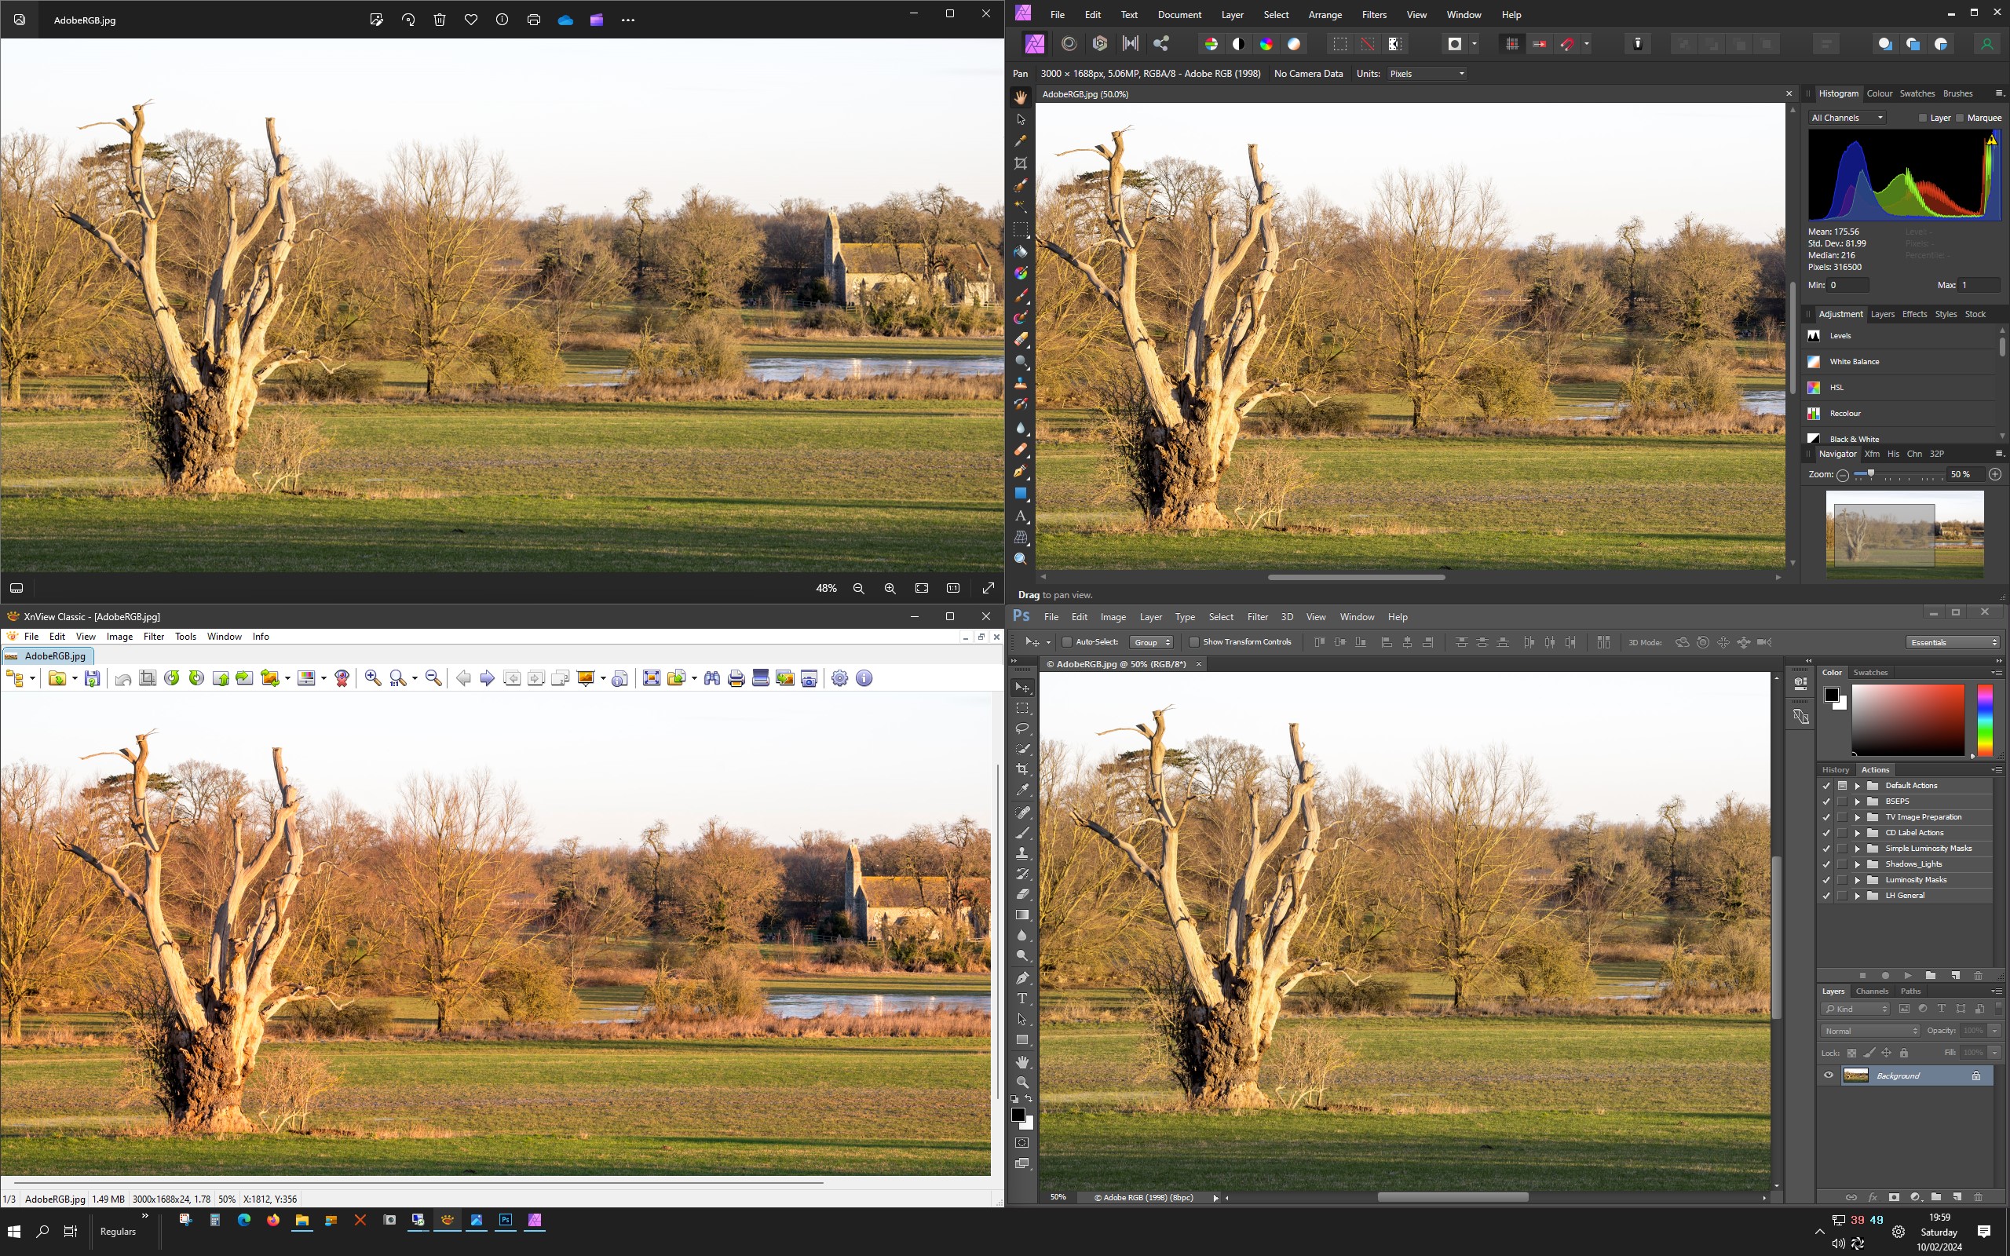Click the print icon in XnView toolbar
Viewport: 2010px width, 1256px height.
click(736, 679)
